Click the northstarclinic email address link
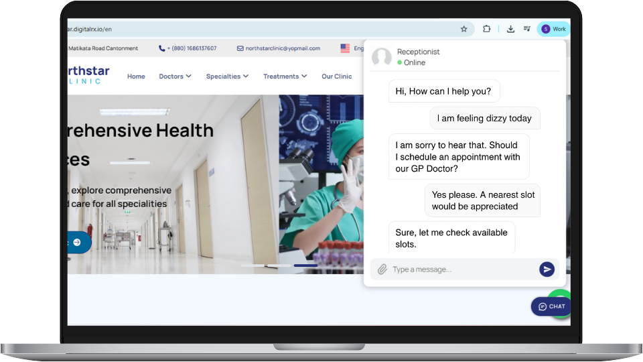 point(282,48)
